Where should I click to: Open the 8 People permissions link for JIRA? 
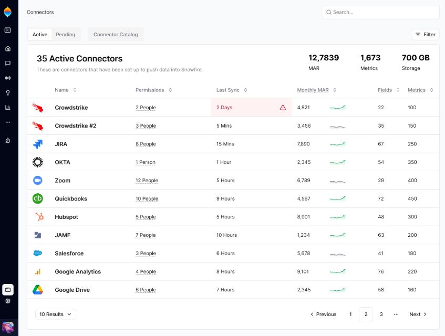tap(146, 144)
